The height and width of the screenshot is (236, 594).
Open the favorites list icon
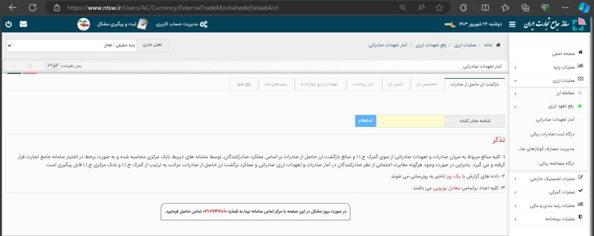(x=505, y=8)
